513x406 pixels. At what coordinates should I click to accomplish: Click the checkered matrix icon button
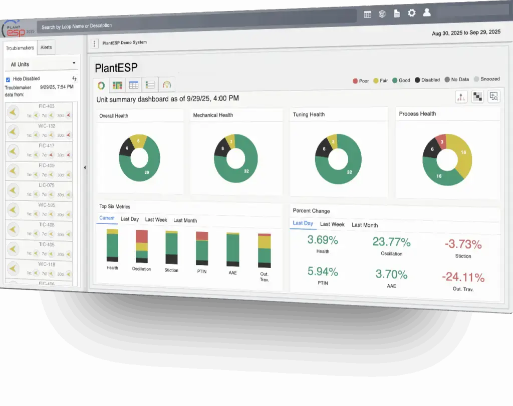pyautogui.click(x=477, y=97)
